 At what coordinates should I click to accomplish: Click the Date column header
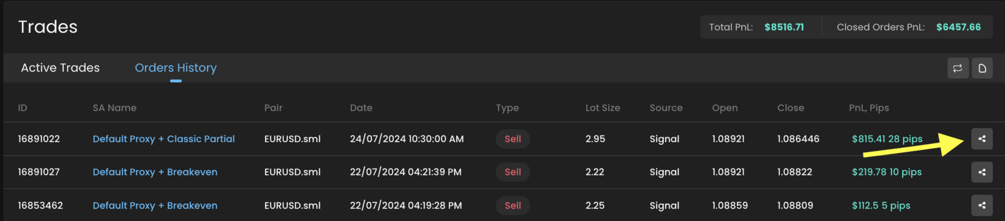[361, 108]
